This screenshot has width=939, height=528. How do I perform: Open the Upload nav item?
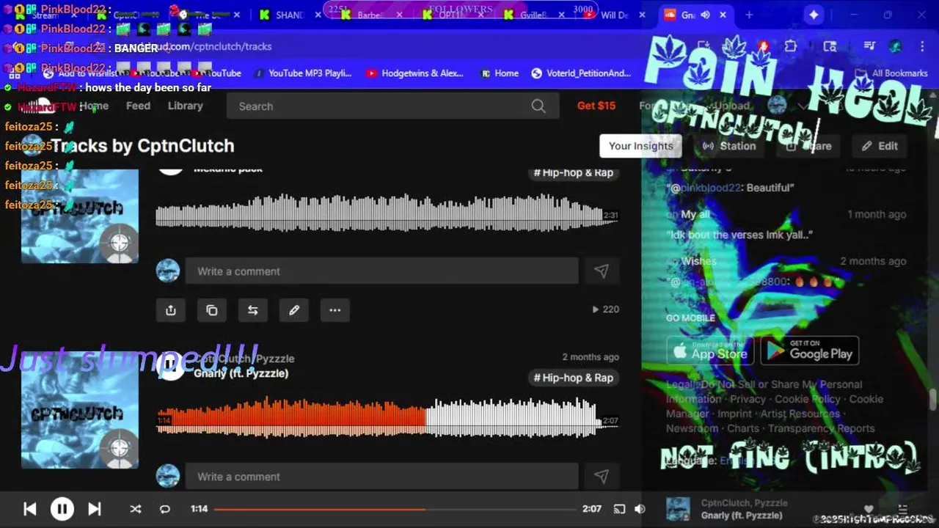coord(731,106)
